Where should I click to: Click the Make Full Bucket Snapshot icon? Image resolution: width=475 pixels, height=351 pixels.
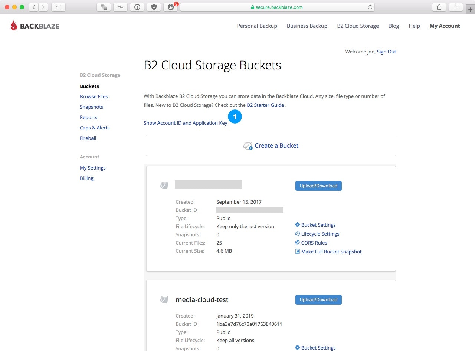click(297, 251)
